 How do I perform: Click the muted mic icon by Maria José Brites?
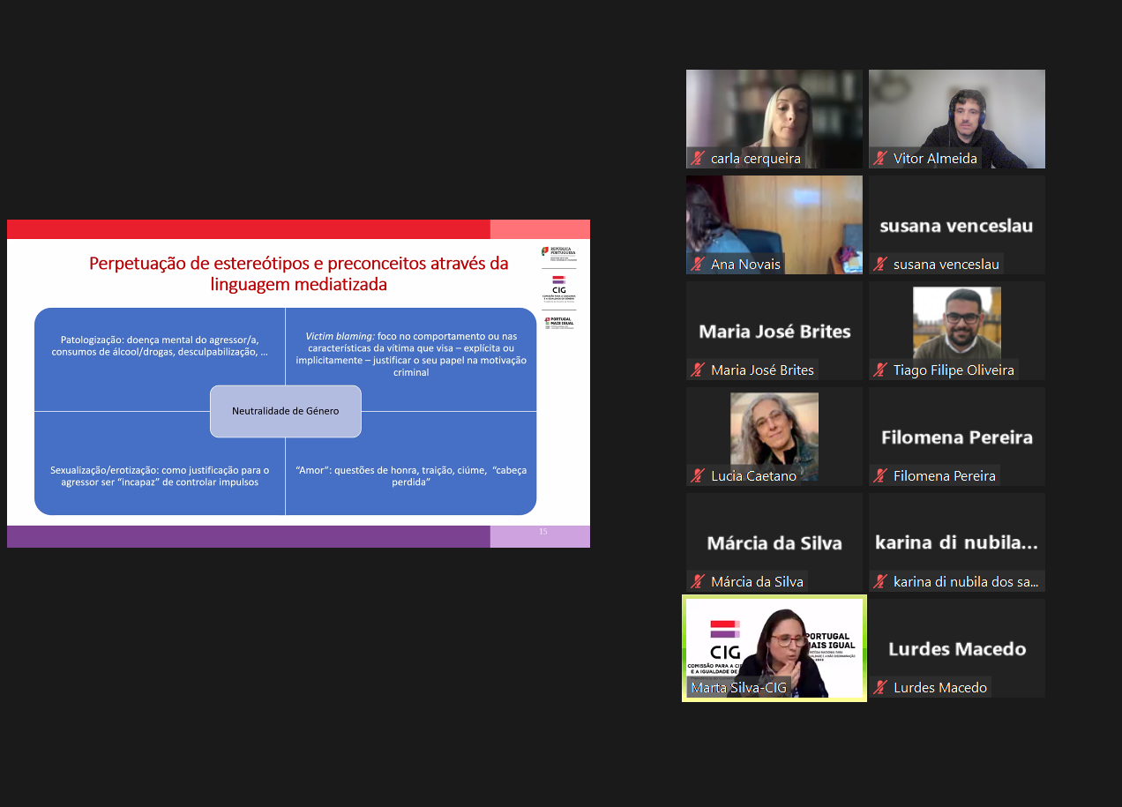click(698, 370)
